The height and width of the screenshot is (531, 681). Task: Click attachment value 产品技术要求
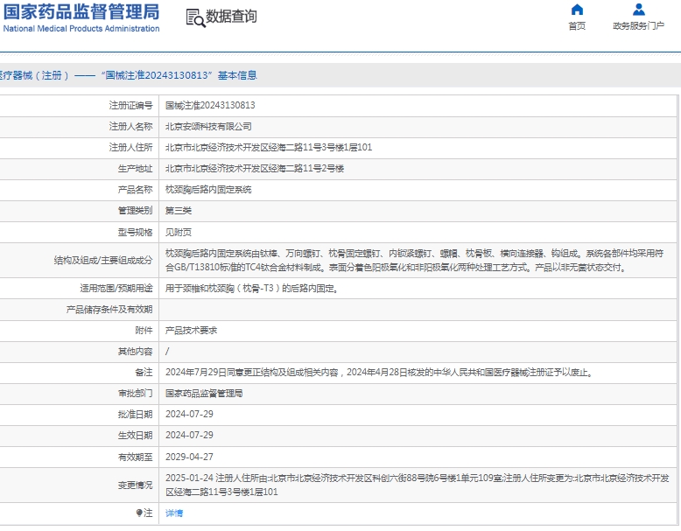[191, 331]
